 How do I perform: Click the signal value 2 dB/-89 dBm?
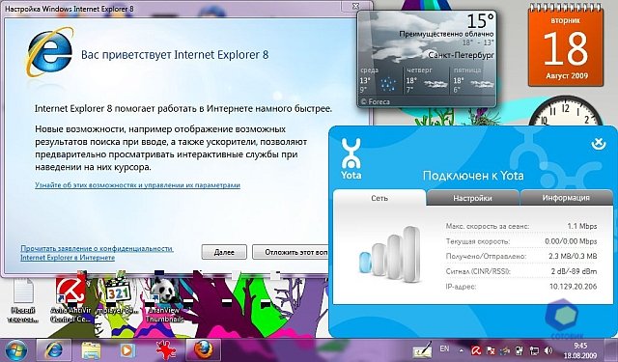(574, 271)
